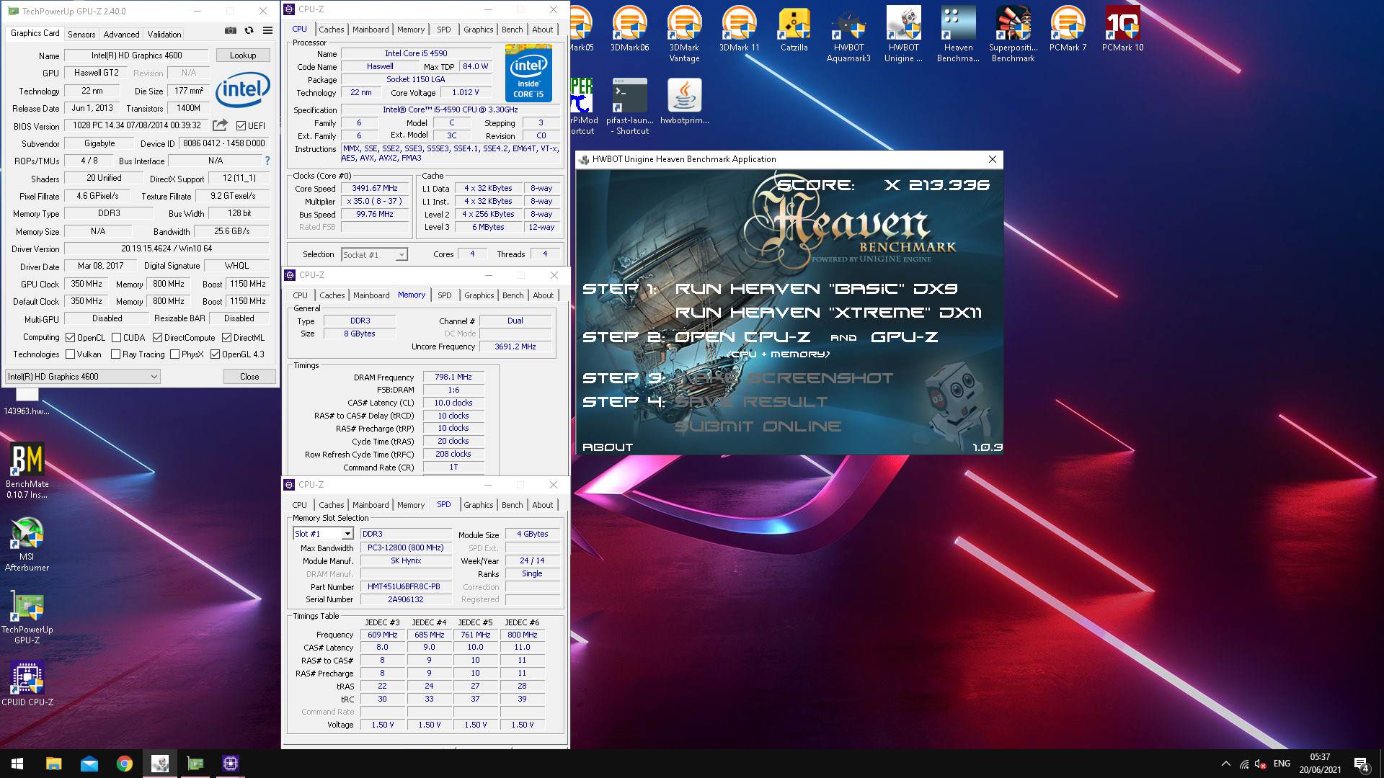Image resolution: width=1384 pixels, height=778 pixels.
Task: Click Run Heaven Basic DX9
Action: click(x=816, y=289)
